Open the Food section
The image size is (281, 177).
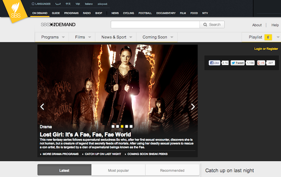click(x=194, y=13)
